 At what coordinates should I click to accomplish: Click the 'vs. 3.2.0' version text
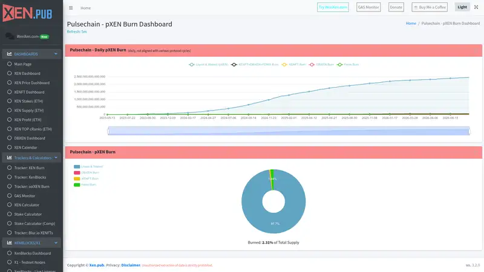473,265
